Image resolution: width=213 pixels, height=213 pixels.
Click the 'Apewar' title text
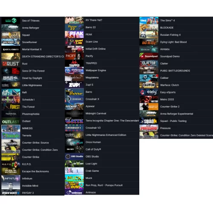[x=90, y=106]
